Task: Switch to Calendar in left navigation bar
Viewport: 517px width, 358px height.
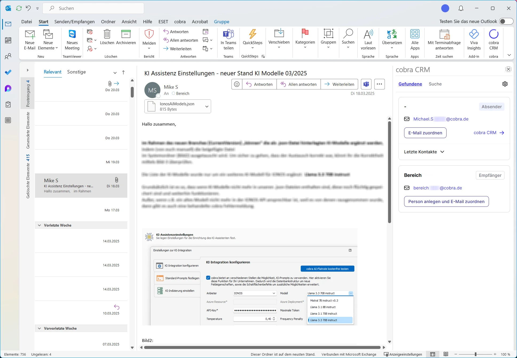Action: 8,40
